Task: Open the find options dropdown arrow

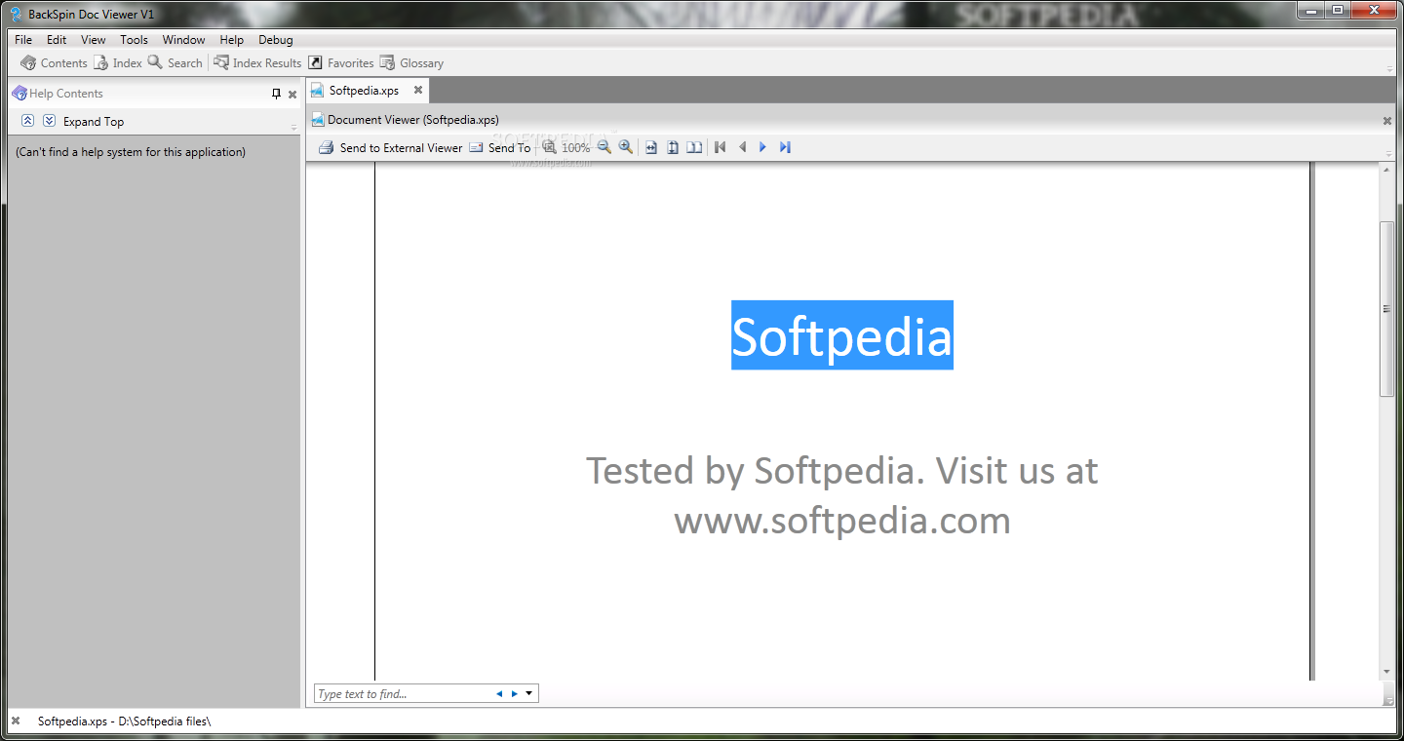Action: click(x=528, y=694)
